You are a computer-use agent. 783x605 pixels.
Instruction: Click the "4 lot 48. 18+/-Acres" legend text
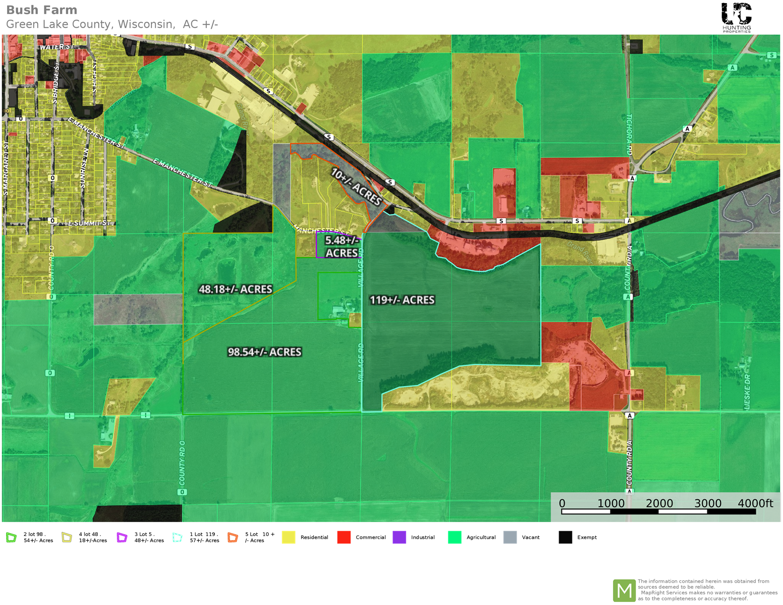pos(93,537)
